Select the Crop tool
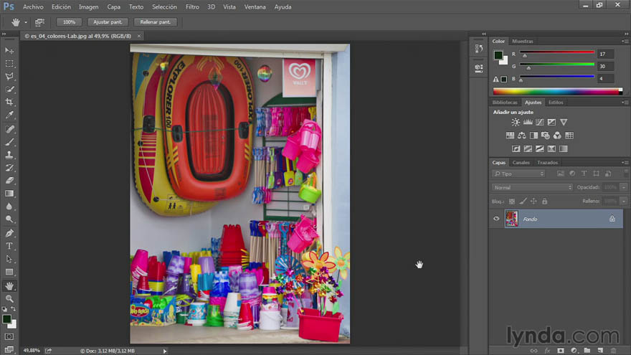Screen dimensions: 631x355 (9, 103)
